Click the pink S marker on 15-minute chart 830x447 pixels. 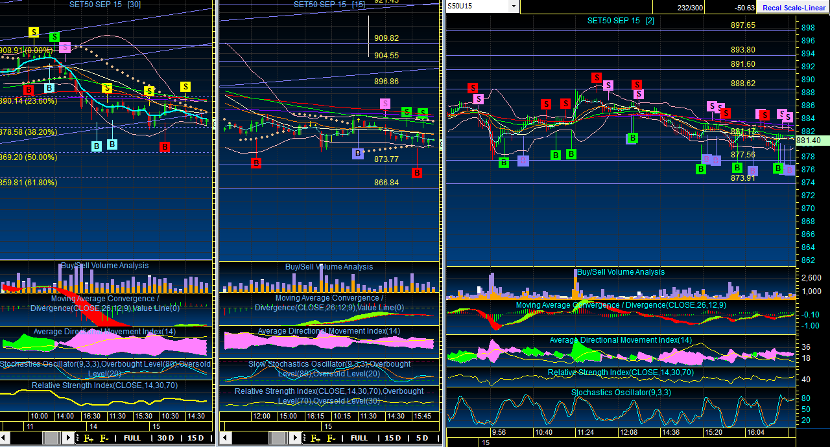pos(385,104)
